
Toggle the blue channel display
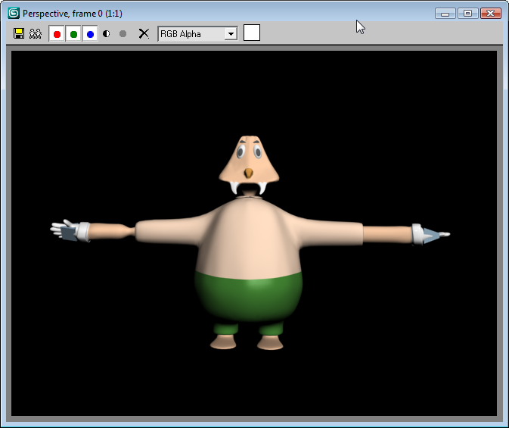[x=90, y=34]
